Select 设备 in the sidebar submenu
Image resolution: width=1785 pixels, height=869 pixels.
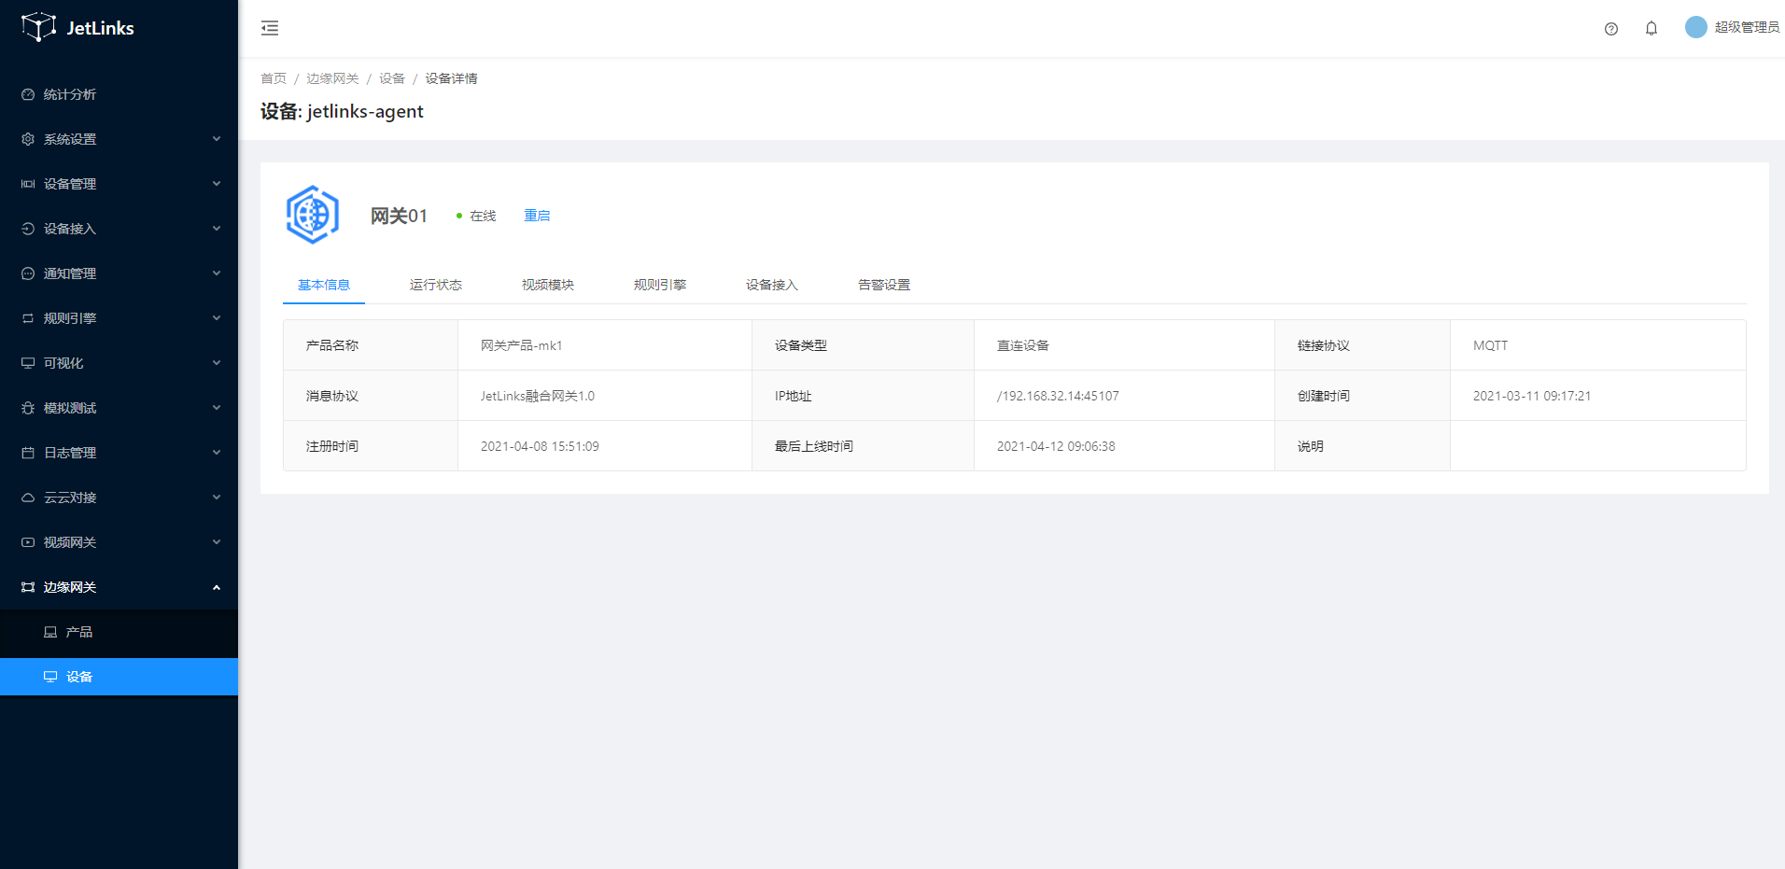pyautogui.click(x=78, y=677)
